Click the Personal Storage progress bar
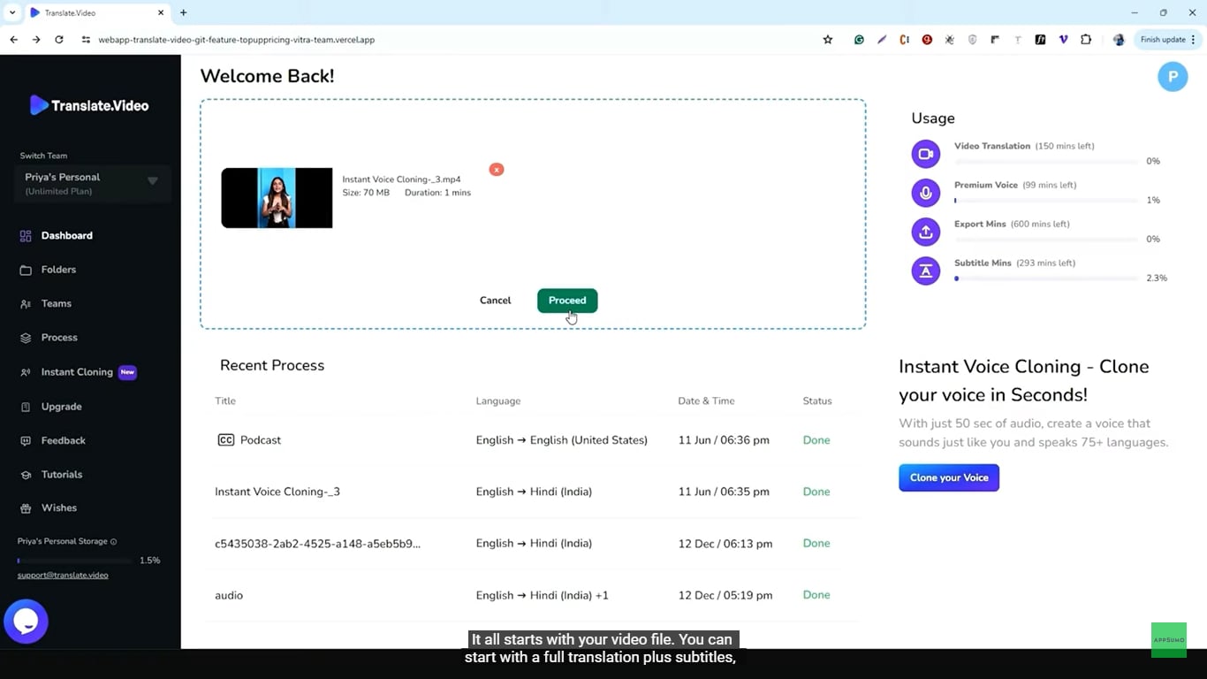 click(73, 561)
